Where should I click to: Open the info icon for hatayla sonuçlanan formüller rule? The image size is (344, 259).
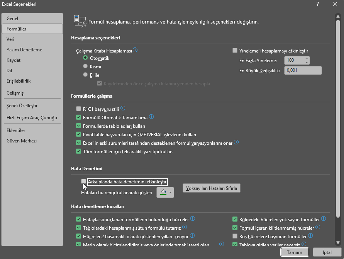(192, 219)
